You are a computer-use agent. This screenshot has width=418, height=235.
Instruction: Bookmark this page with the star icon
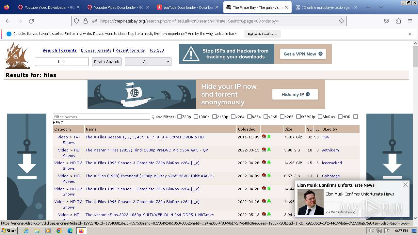click(x=342, y=21)
